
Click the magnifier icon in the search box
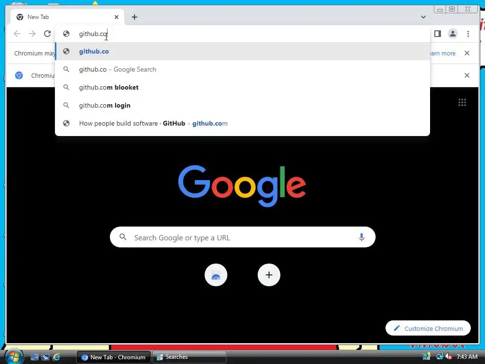pos(123,237)
